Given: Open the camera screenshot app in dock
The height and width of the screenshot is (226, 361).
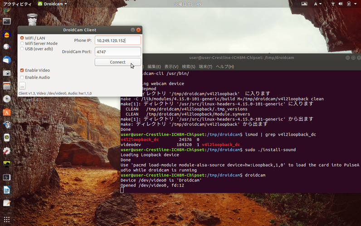Looking at the screenshot, I should coord(7,73).
